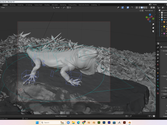167x125 pixels.
Task: Open the Render properties tab
Action: point(158,51)
